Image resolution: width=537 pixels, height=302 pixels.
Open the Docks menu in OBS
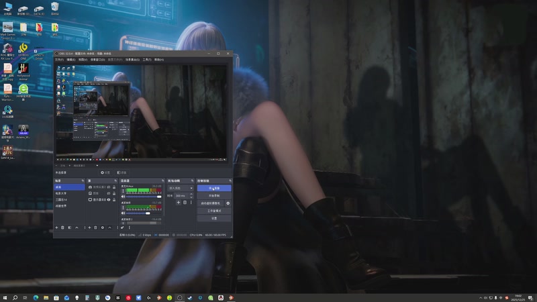click(x=97, y=60)
